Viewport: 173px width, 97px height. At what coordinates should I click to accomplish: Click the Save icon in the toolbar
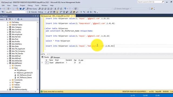point(21,9)
